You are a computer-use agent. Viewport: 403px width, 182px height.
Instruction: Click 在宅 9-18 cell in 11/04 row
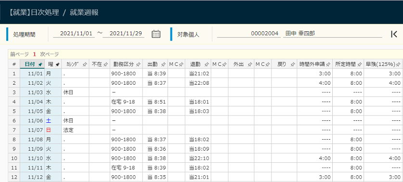[127, 102]
